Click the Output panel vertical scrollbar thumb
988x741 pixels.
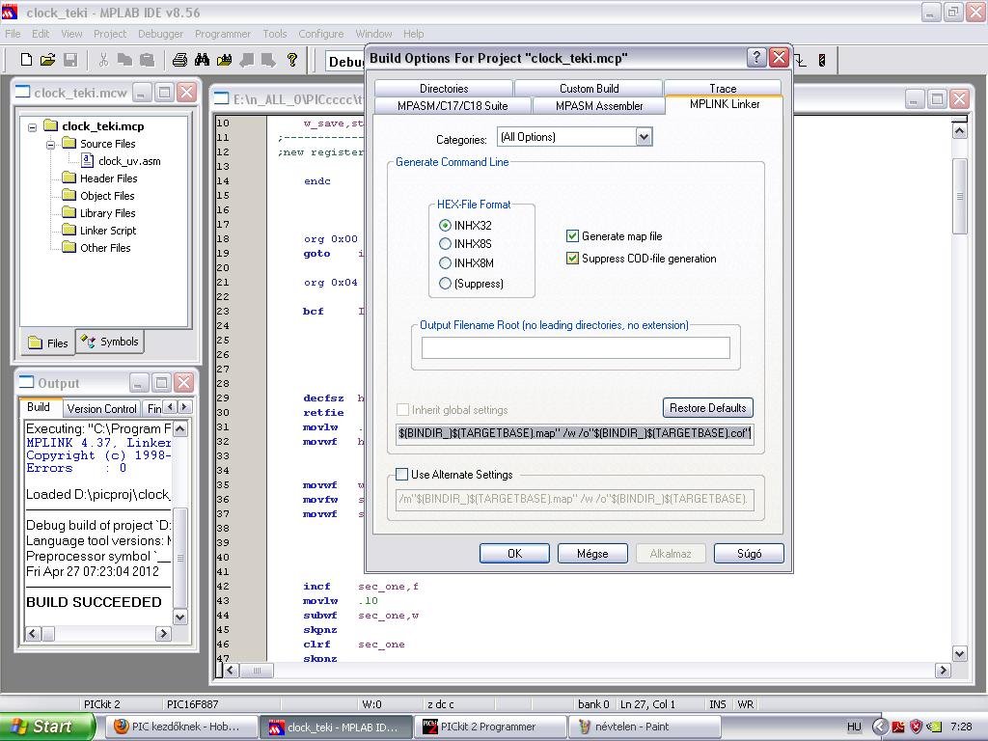(179, 558)
